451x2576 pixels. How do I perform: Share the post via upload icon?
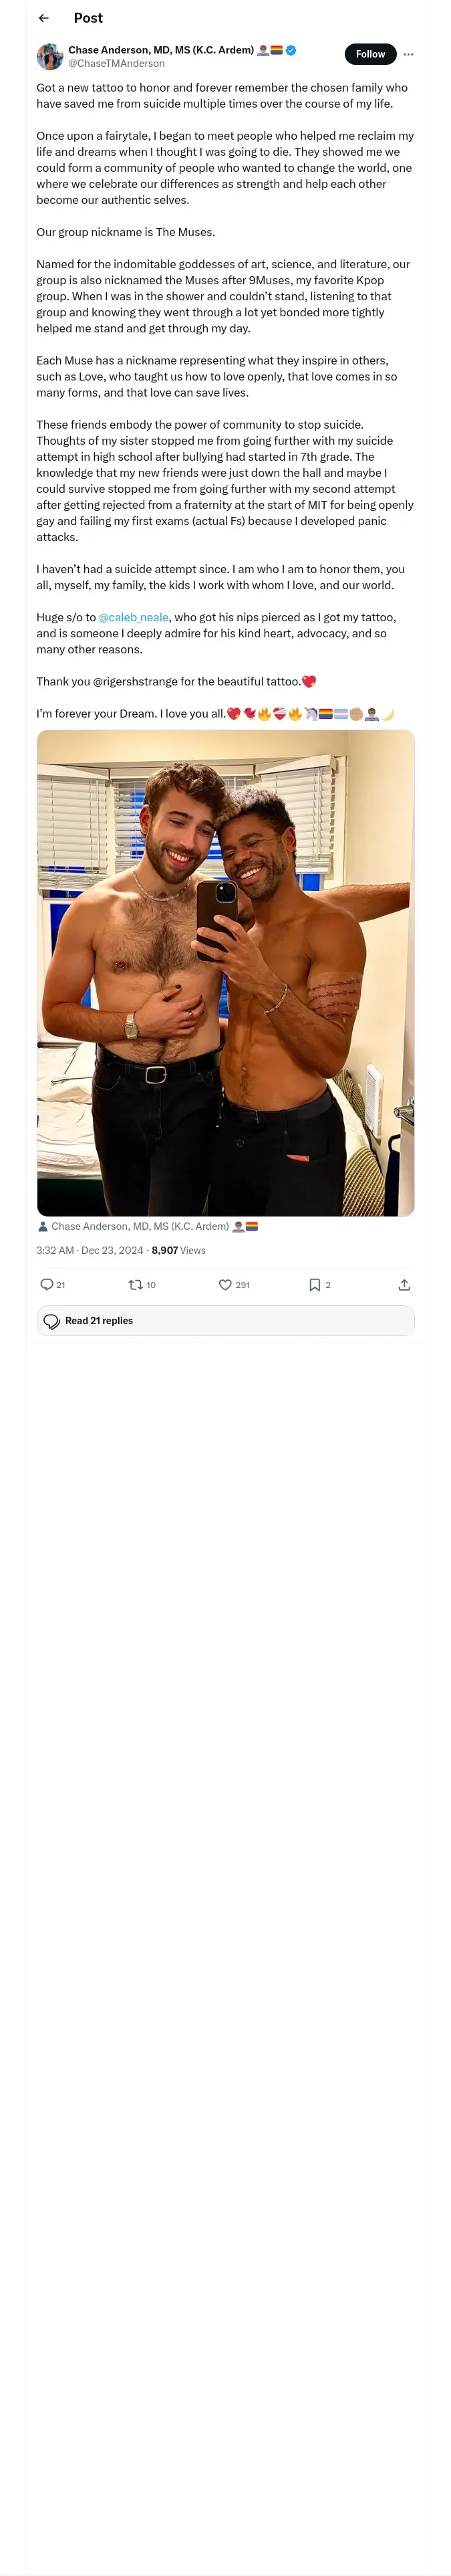coord(404,1285)
